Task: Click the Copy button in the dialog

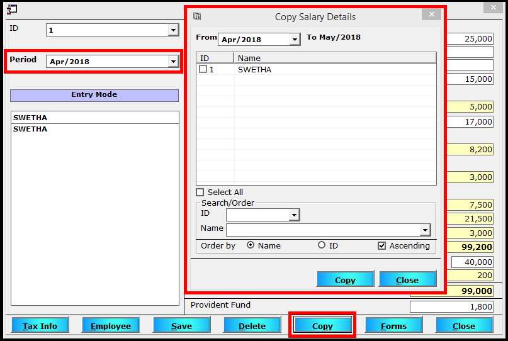Action: 345,279
